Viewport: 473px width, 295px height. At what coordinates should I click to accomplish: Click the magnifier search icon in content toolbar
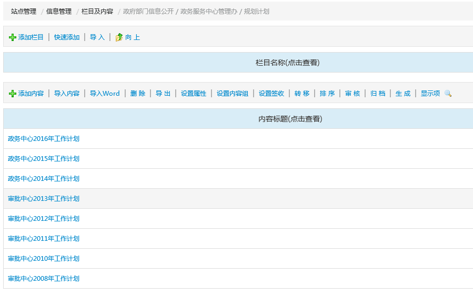(x=448, y=94)
